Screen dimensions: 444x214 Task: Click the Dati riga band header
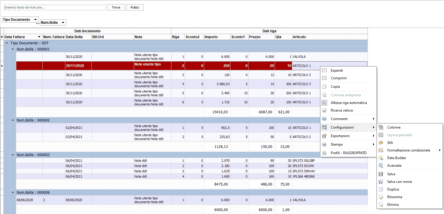click(269, 31)
